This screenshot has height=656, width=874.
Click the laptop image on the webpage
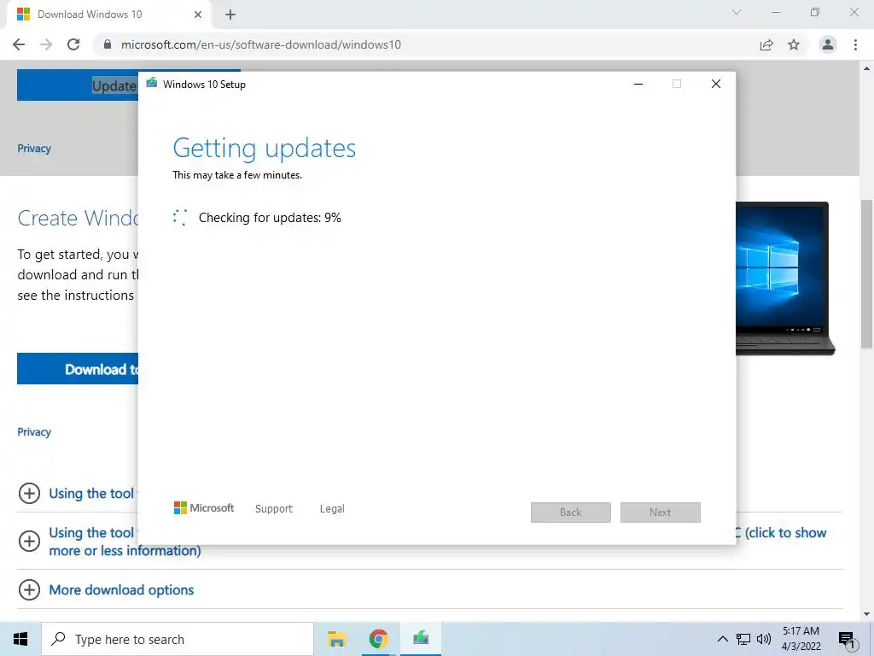click(785, 278)
